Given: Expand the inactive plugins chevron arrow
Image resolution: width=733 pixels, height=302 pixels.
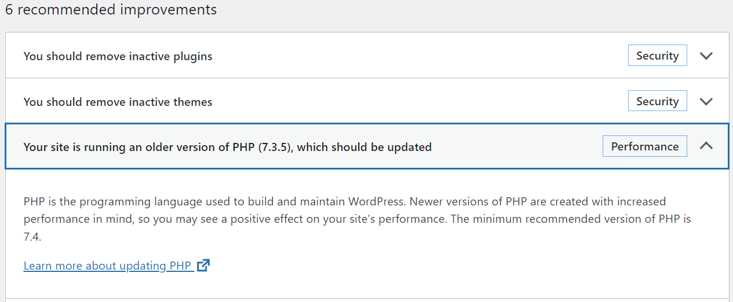Looking at the screenshot, I should [x=705, y=56].
